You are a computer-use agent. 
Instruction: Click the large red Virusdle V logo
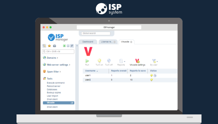(x=88, y=51)
